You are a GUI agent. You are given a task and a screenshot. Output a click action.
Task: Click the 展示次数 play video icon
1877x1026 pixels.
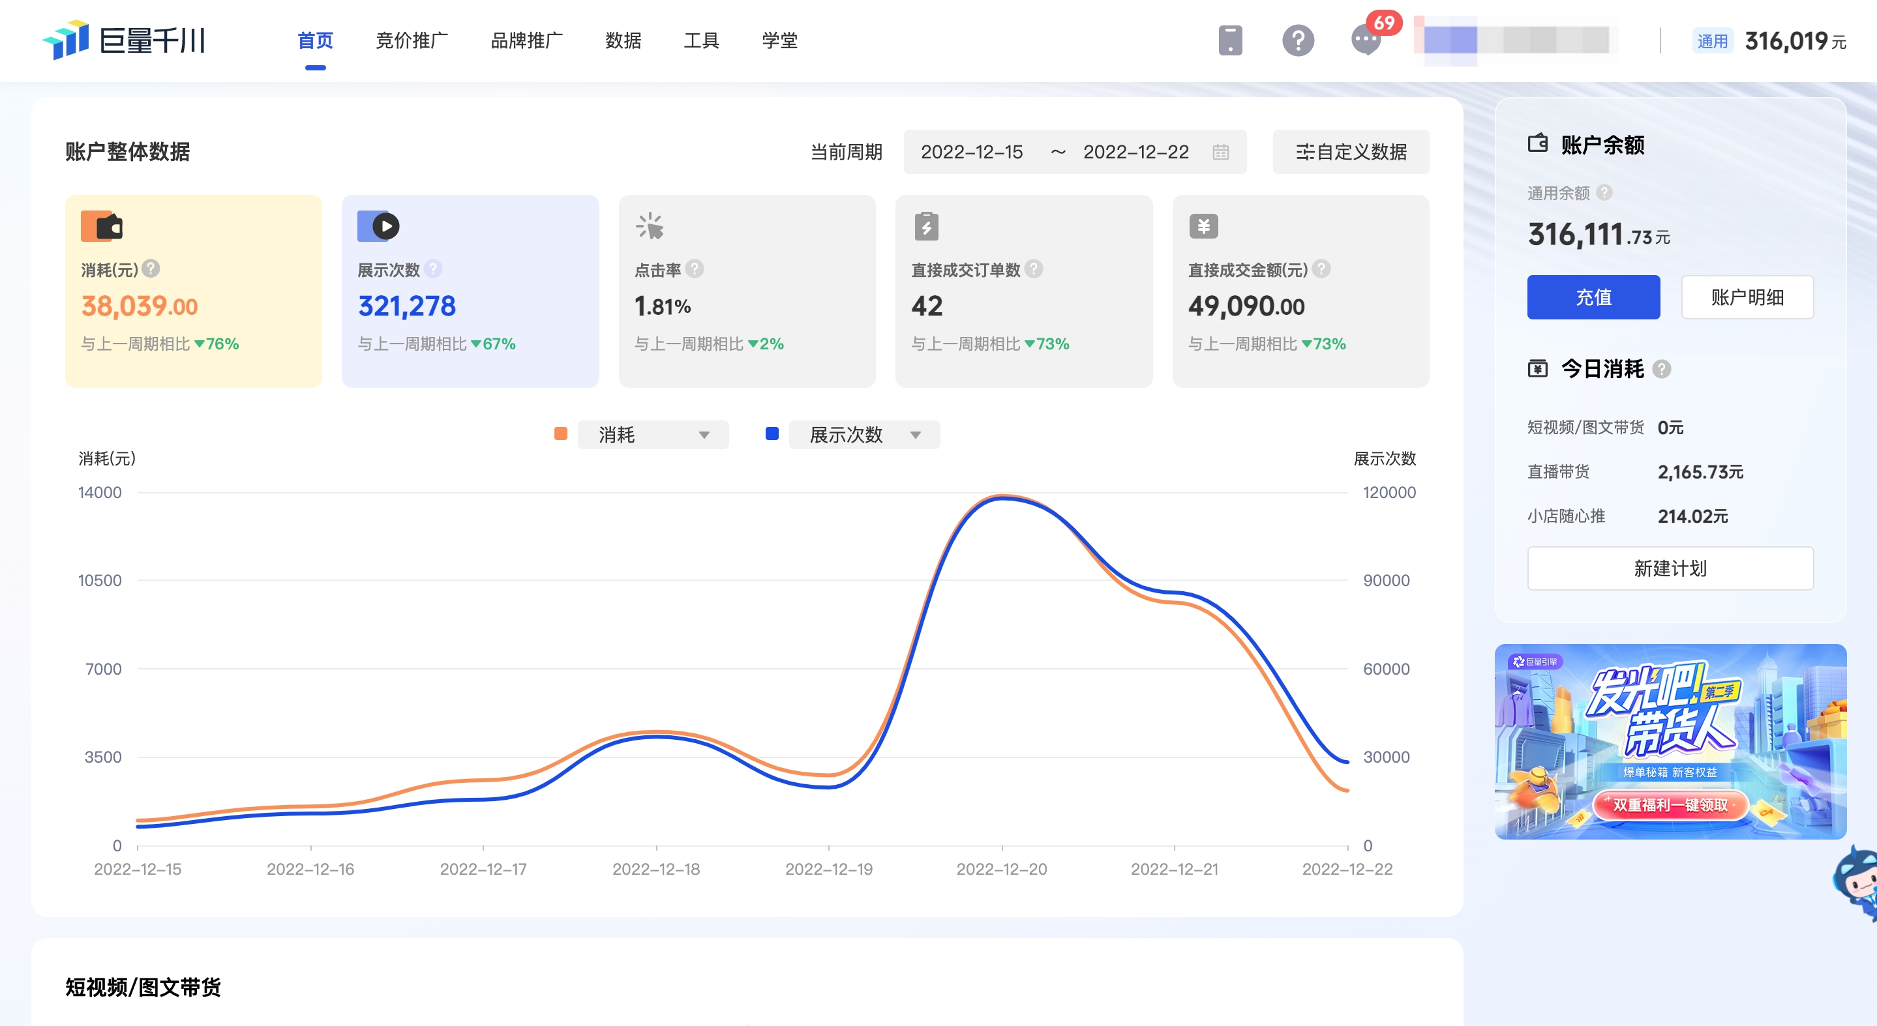378,226
